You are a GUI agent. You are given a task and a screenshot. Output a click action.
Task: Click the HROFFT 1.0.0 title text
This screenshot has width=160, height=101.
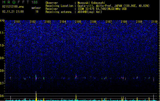tap(20, 2)
